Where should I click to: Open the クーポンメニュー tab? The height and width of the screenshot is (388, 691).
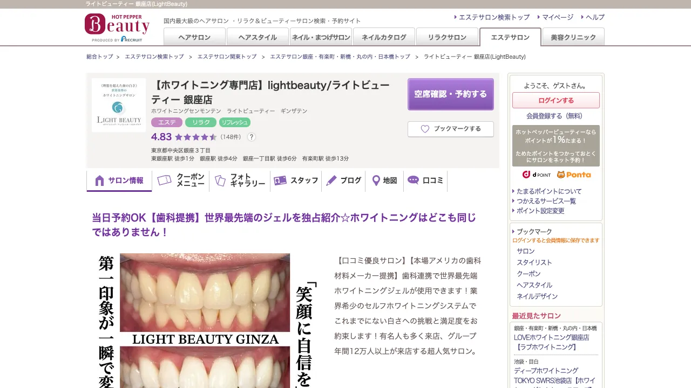click(181, 181)
